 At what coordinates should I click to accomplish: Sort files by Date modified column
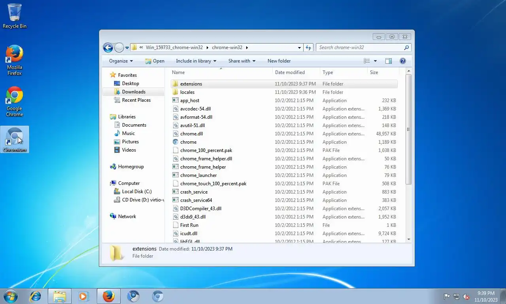[x=296, y=72]
